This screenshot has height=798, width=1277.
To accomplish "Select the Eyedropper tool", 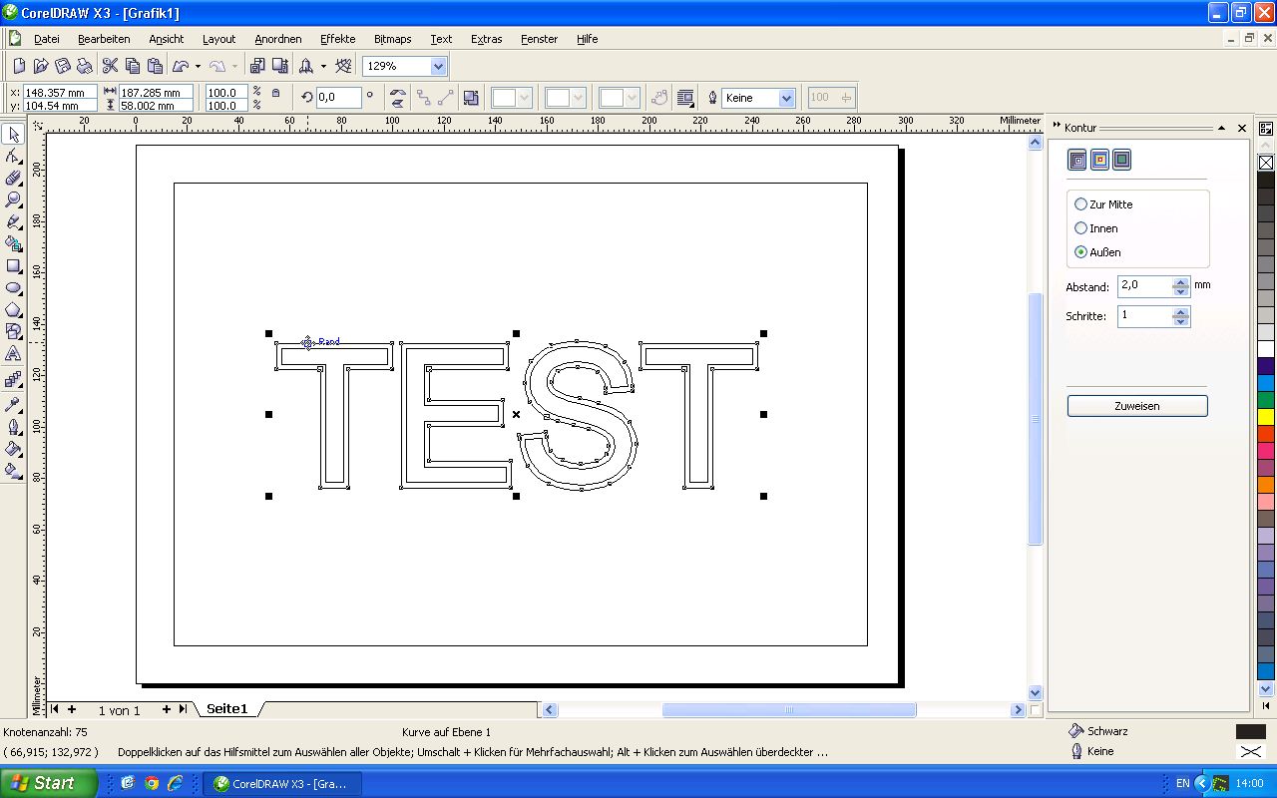I will tap(14, 404).
